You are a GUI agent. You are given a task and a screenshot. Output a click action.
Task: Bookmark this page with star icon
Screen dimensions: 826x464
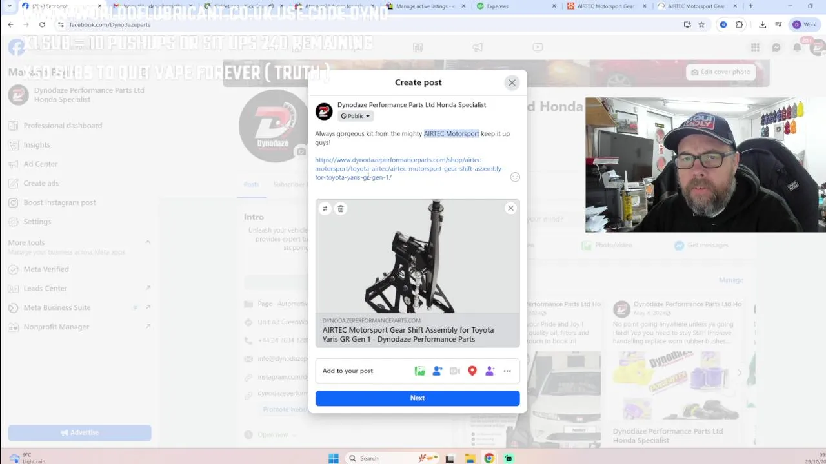tap(701, 24)
